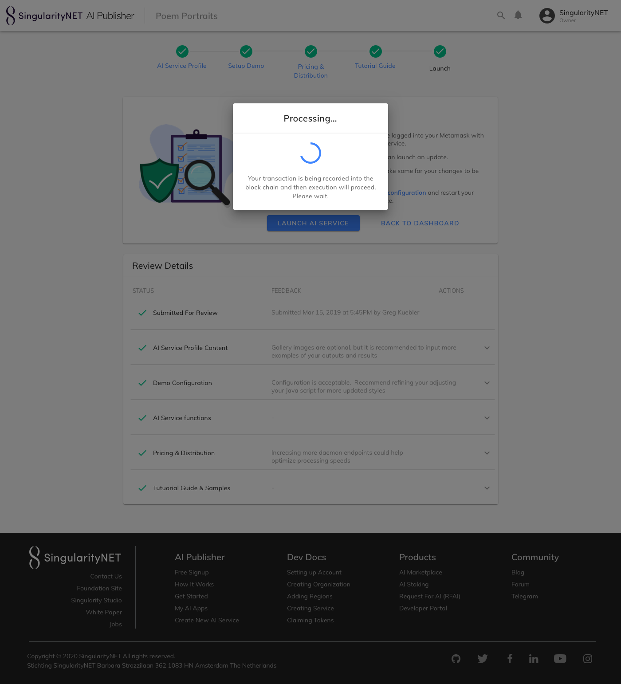Open the Facebook icon in footer

tap(510, 658)
